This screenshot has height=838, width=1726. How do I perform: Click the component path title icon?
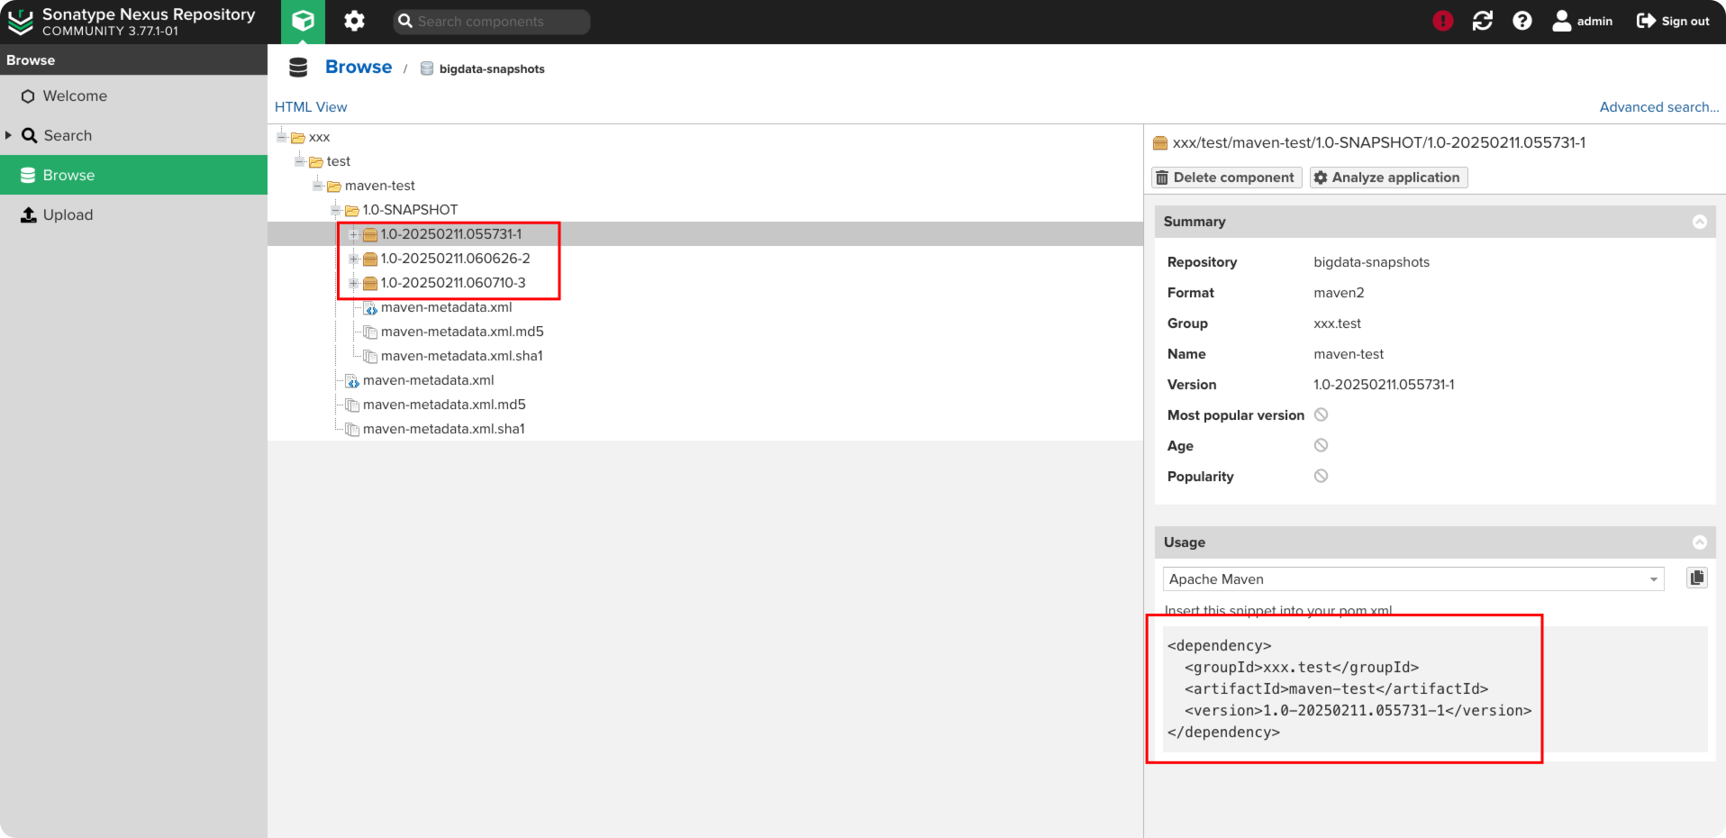[x=1160, y=142]
